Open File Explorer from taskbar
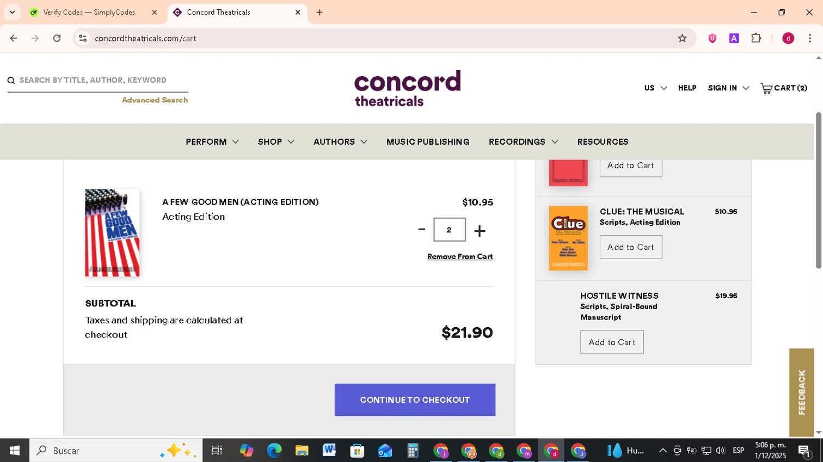This screenshot has height=462, width=823. coord(302,450)
